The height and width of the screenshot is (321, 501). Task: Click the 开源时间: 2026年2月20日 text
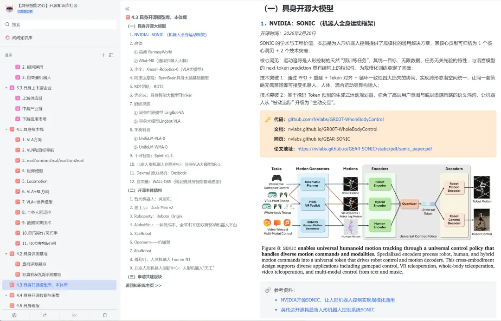288,33
